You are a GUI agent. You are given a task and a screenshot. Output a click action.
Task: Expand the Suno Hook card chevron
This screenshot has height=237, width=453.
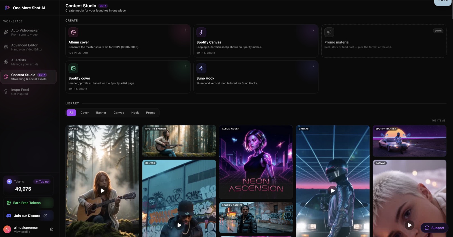coord(313,66)
